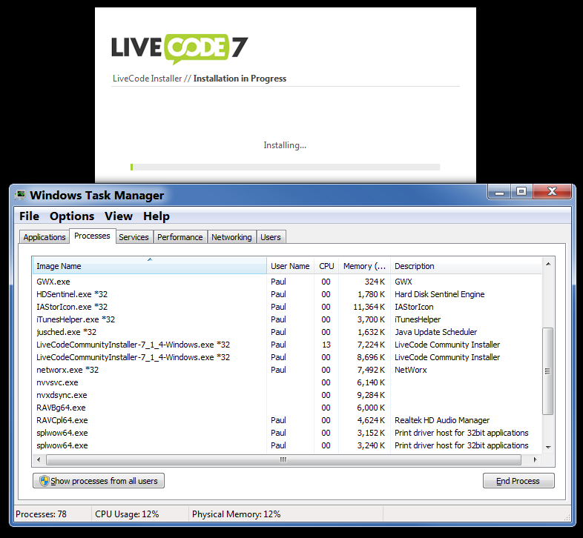
Task: Select the iTunesHelper.exe *32 process
Action: pyautogui.click(x=287, y=319)
